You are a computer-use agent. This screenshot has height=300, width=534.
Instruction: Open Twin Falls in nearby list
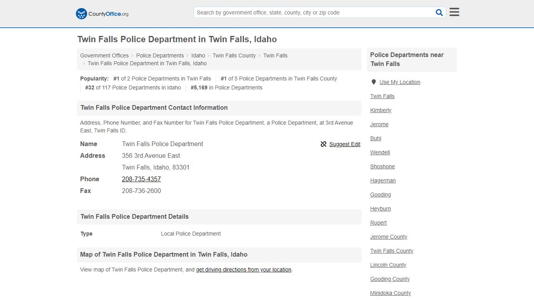coord(382,96)
